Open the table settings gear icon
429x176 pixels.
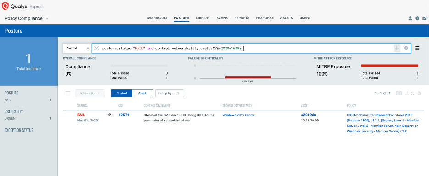click(419, 93)
